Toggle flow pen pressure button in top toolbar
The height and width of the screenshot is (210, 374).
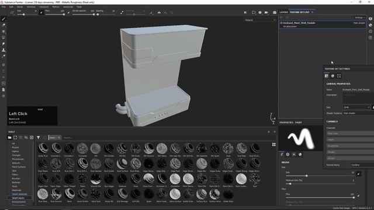69,12
